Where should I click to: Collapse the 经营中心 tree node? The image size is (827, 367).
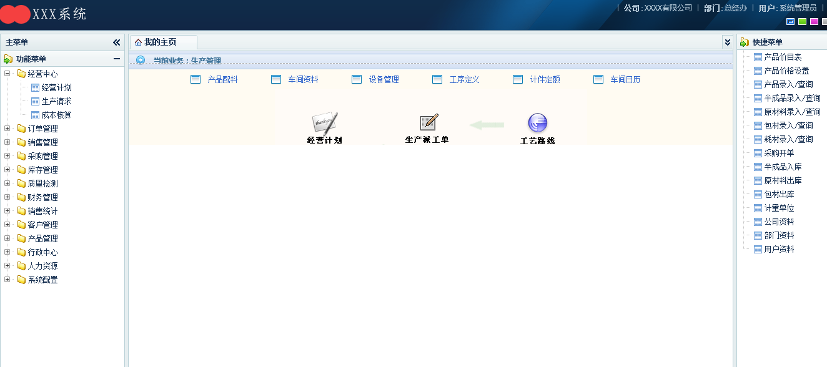tap(7, 74)
